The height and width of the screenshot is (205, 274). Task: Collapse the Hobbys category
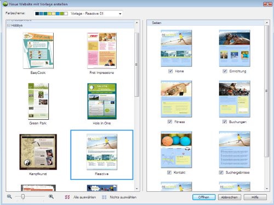click(x=9, y=26)
